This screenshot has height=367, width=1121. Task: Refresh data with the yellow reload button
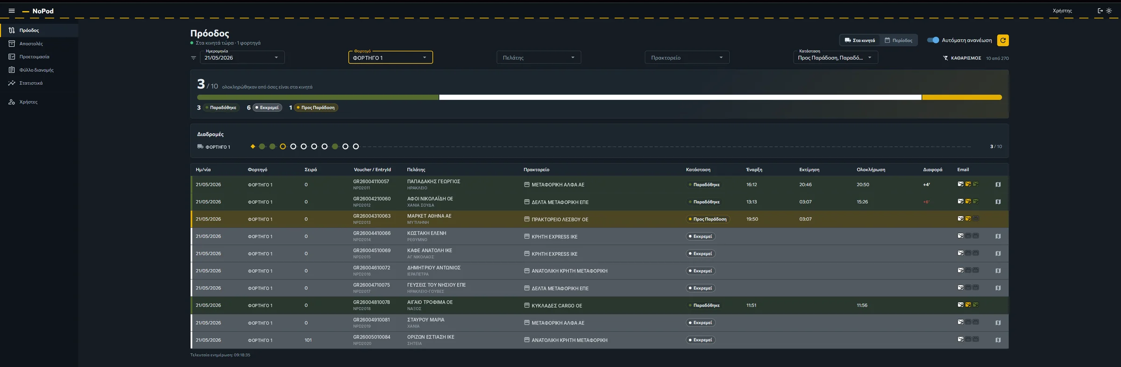(1003, 41)
